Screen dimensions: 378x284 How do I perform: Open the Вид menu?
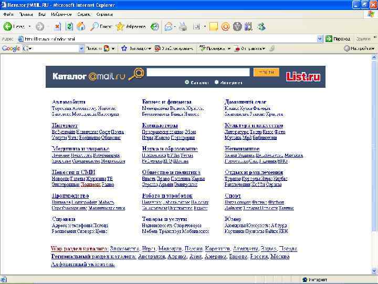pos(41,14)
